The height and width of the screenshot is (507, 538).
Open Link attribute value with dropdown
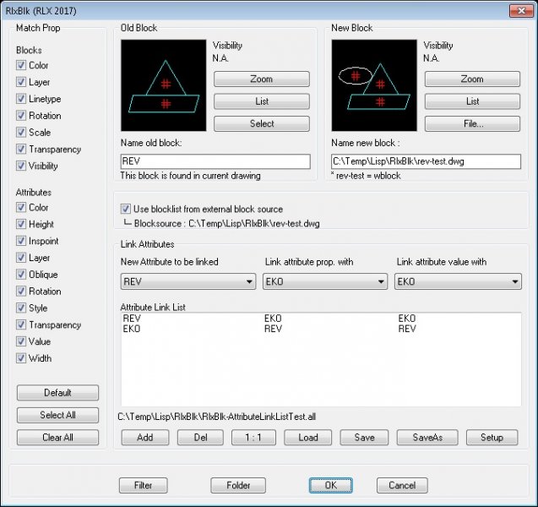457,281
